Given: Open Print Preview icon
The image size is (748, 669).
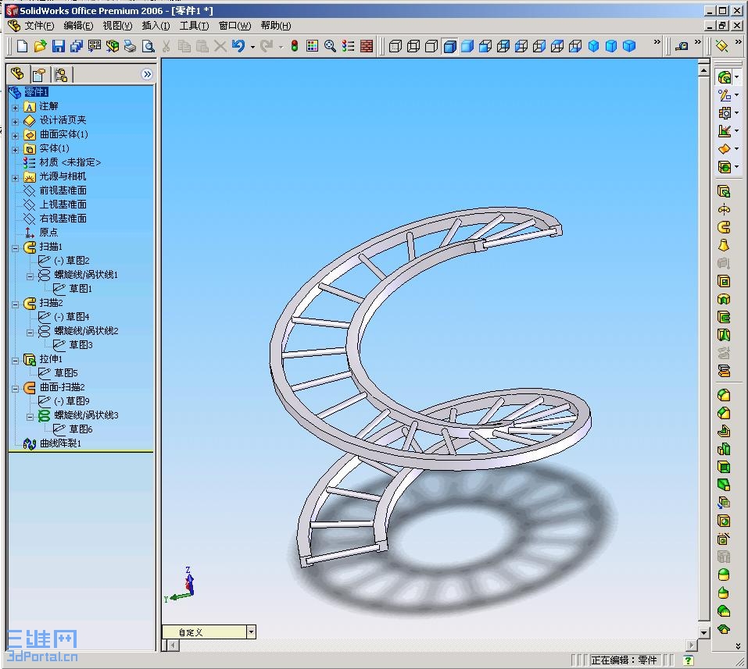Looking at the screenshot, I should pyautogui.click(x=149, y=46).
